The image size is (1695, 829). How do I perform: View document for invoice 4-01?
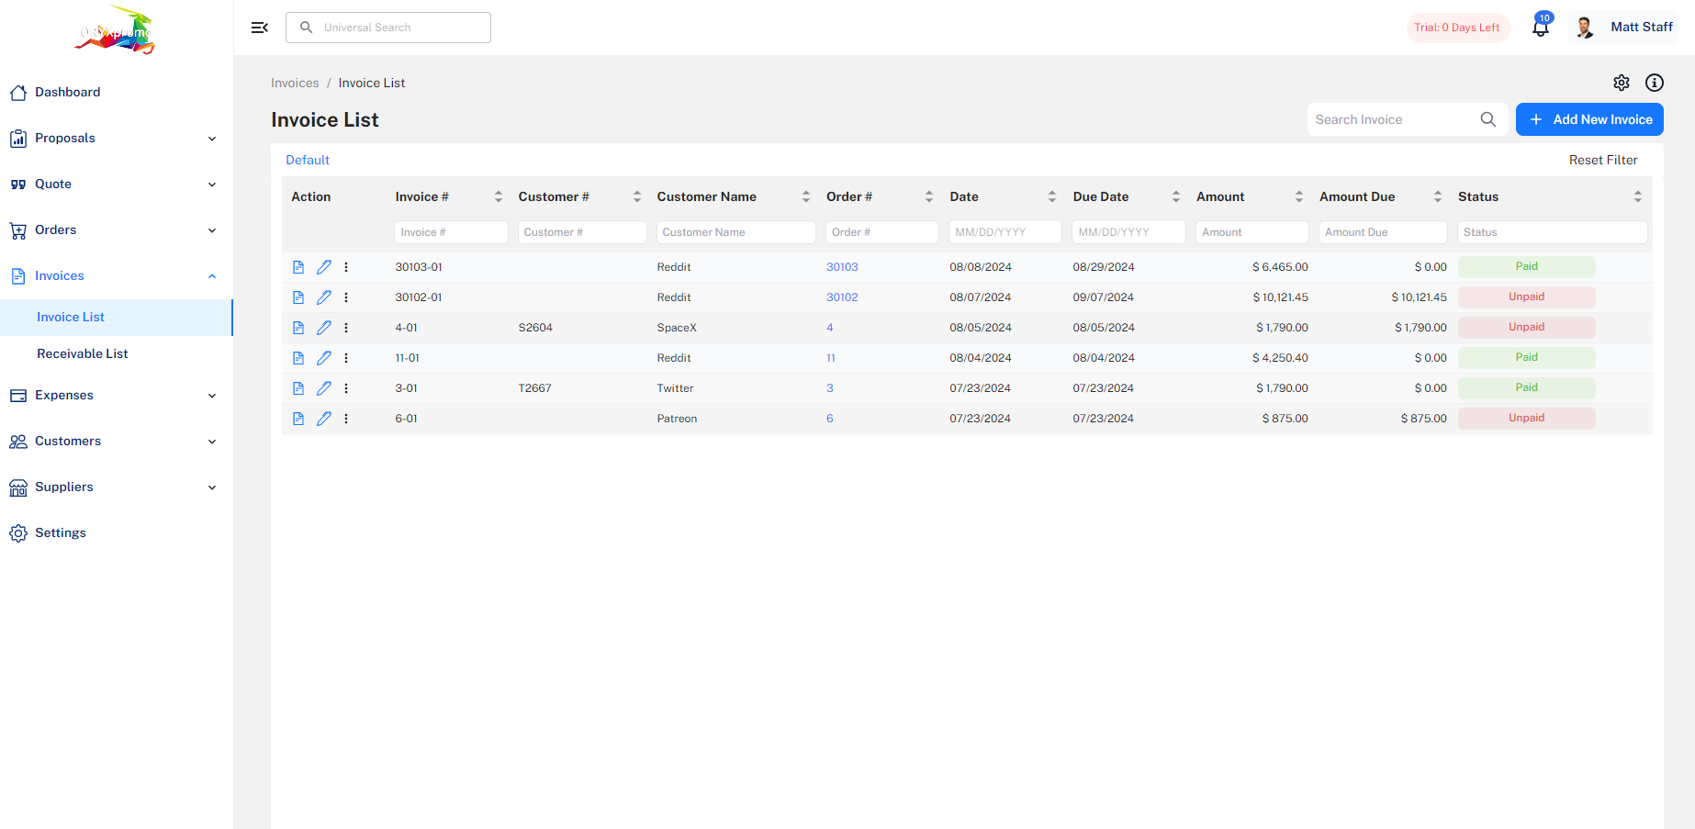coord(298,328)
